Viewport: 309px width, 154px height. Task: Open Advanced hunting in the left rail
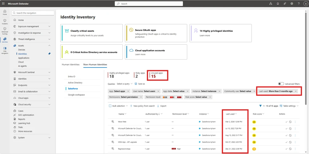click(5, 31)
